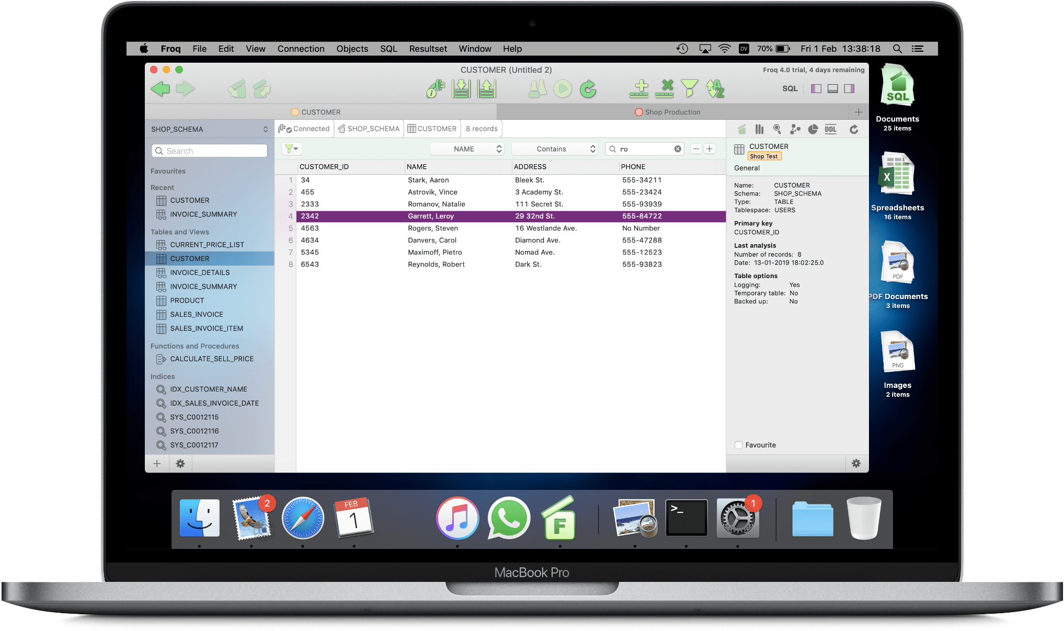Open the SHOP_SCHEMA schema selector dropdown

click(x=209, y=129)
